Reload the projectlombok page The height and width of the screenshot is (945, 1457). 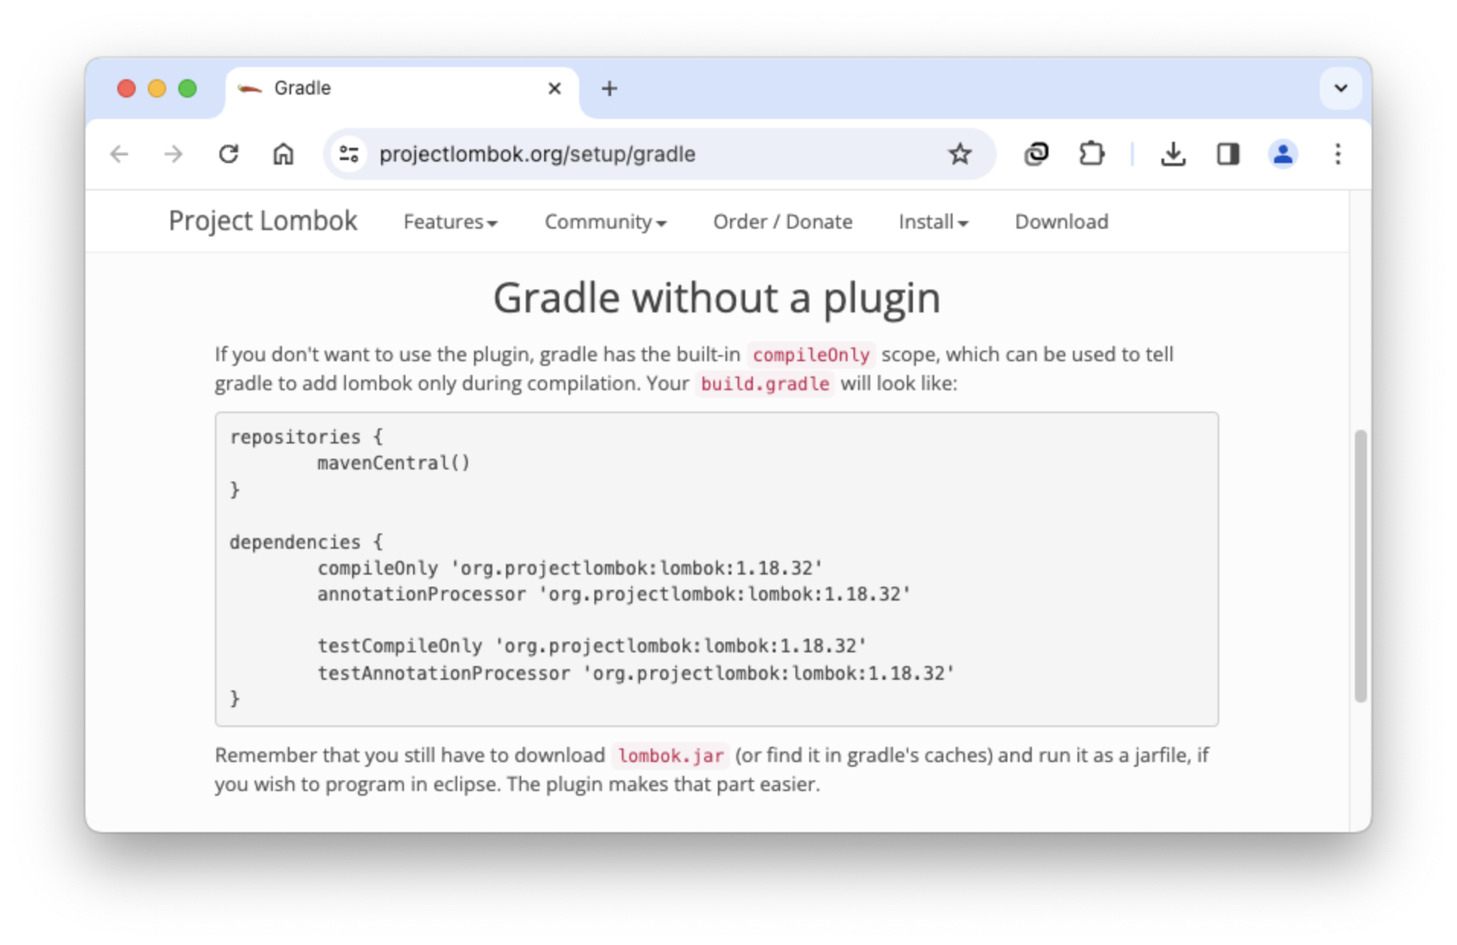(x=229, y=155)
